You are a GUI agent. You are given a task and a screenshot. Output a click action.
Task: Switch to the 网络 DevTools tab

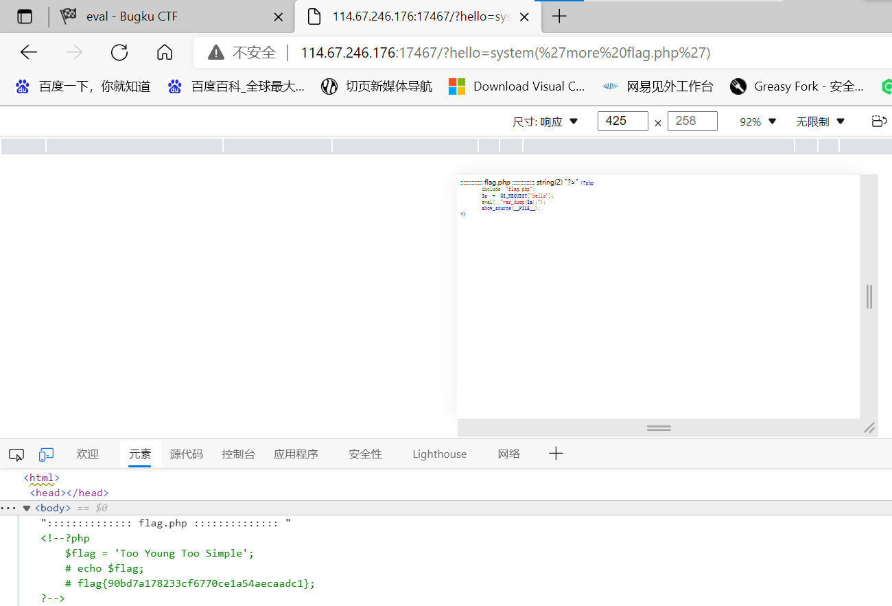click(509, 454)
